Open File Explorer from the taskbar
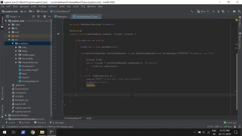This screenshot has width=242, height=136. pyautogui.click(x=42, y=132)
